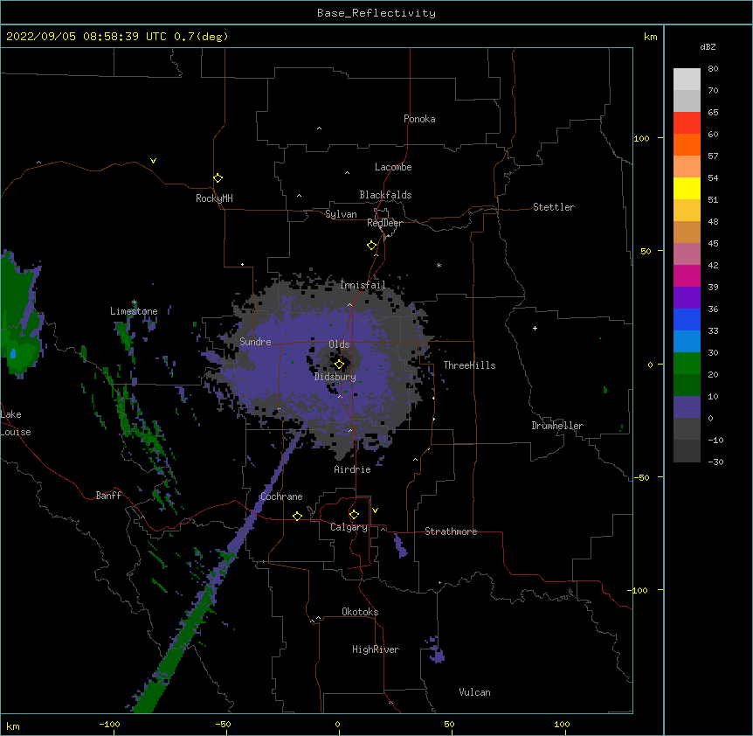
Task: Click the dBZ legend heading
Action: (x=708, y=47)
